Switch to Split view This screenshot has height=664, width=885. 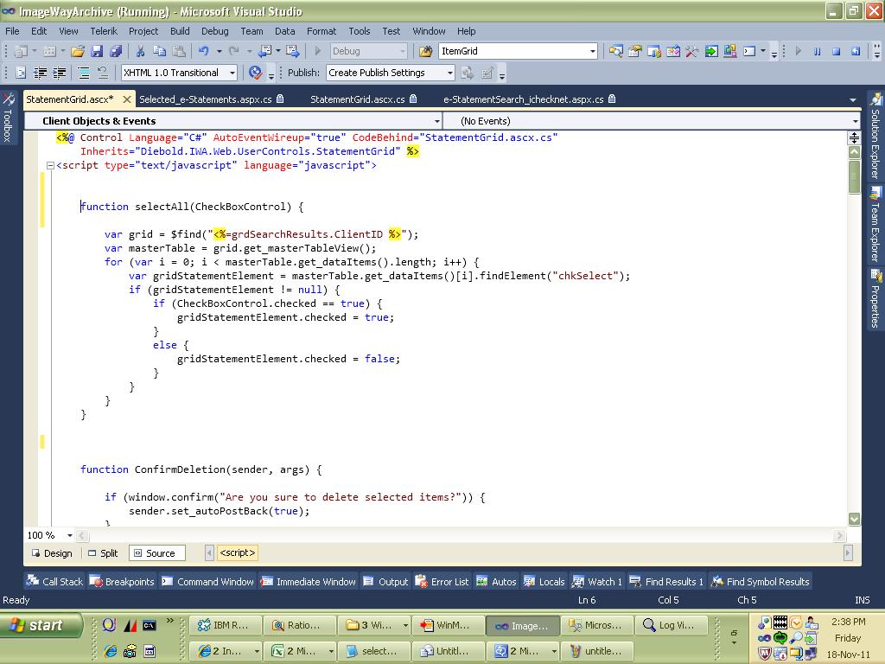(x=103, y=553)
